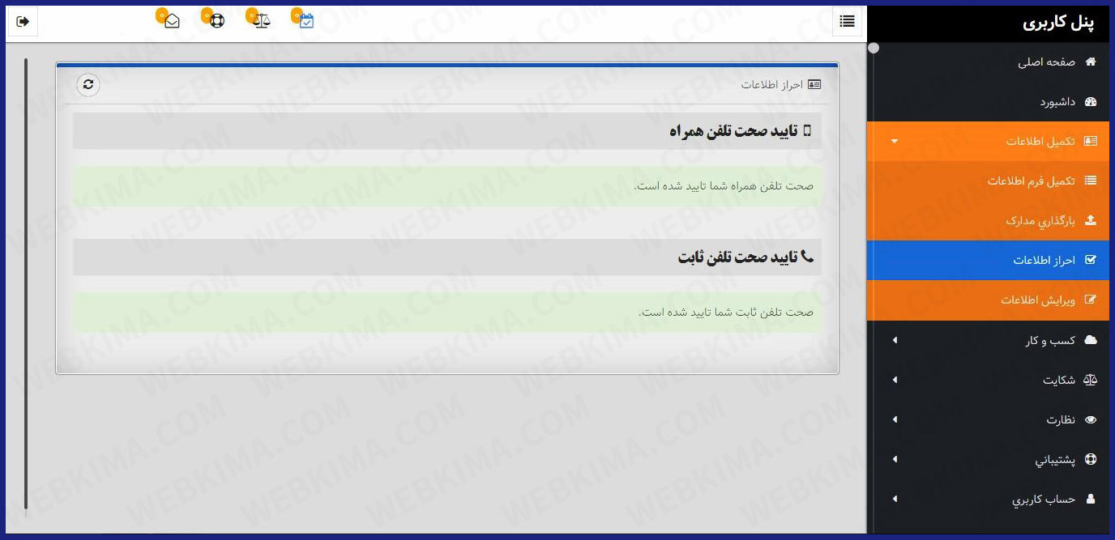Click the sidebar scrollbar round handle
The image size is (1115, 540).
pos(874,48)
